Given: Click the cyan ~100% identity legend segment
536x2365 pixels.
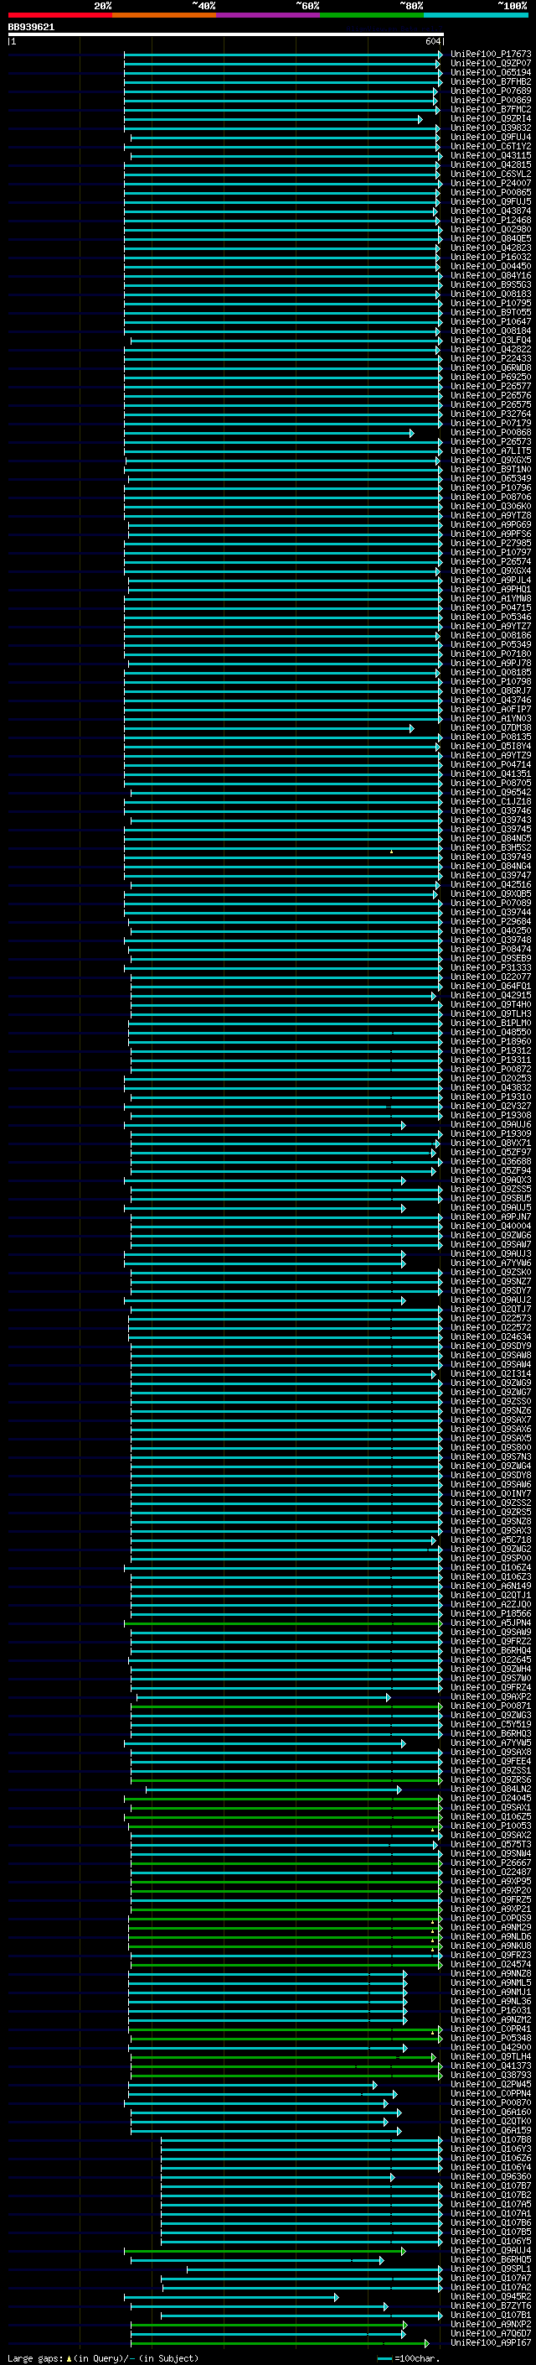Looking at the screenshot, I should click(x=476, y=15).
